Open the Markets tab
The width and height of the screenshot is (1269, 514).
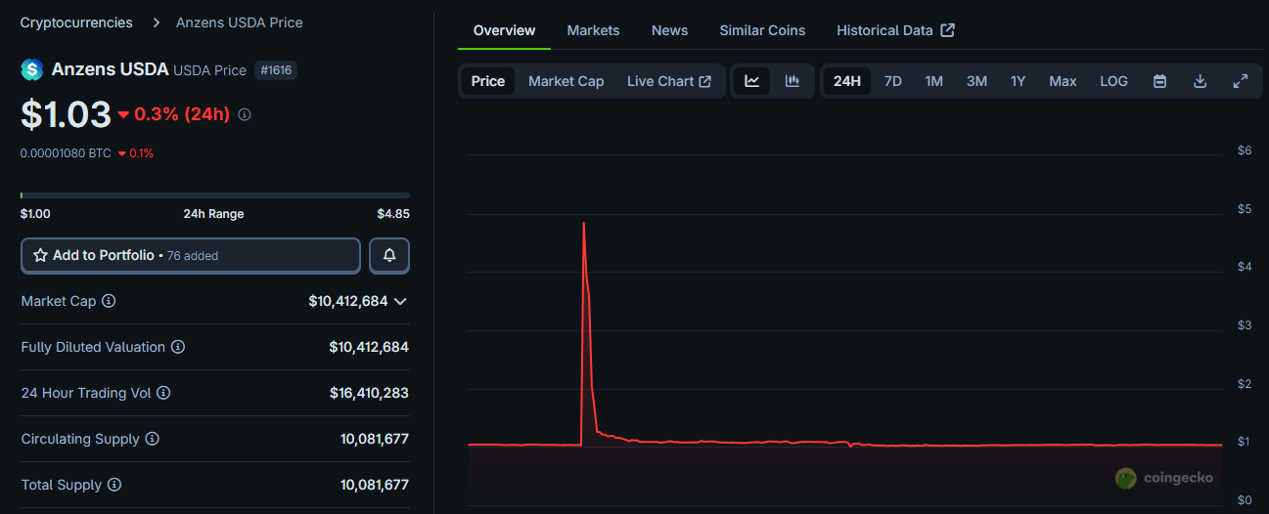[x=593, y=30]
